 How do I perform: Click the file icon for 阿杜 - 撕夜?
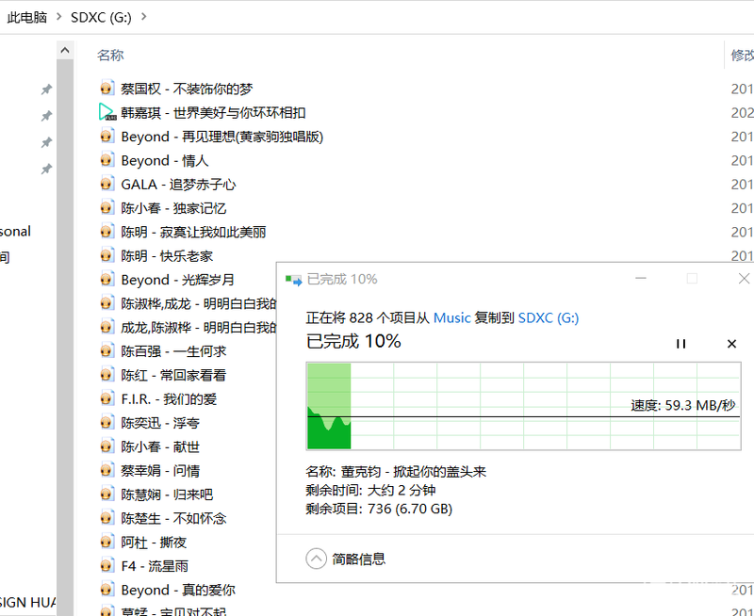[107, 542]
